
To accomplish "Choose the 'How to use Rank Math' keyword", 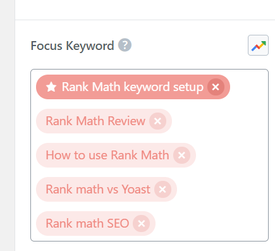I will [x=107, y=156].
